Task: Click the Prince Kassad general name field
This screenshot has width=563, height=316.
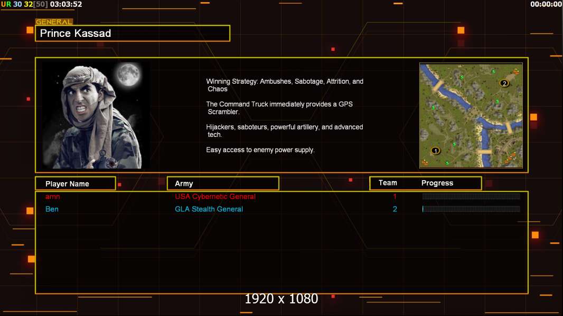Action: 133,33
